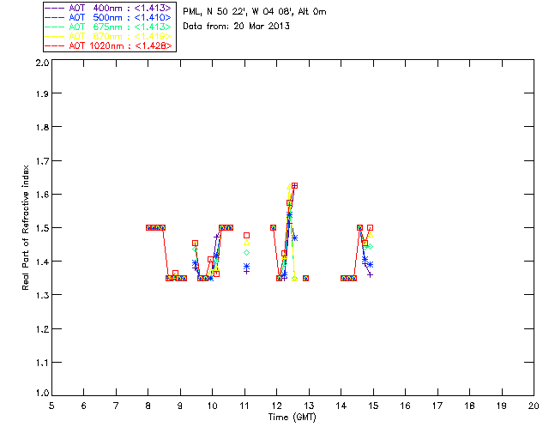Image resolution: width=549 pixels, height=439 pixels.
Task: Click the x-axis hour label 13
Action: tap(309, 406)
